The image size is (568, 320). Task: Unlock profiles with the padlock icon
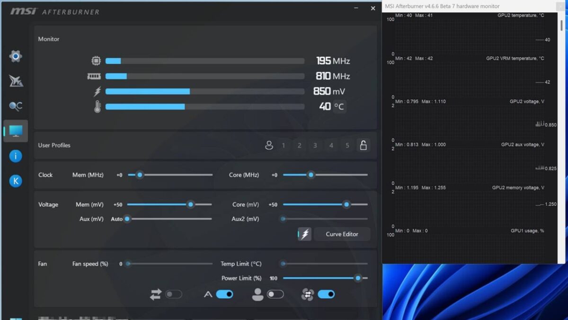[x=363, y=145]
